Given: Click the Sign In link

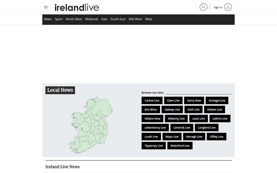Looking at the screenshot, I should 218,7.
